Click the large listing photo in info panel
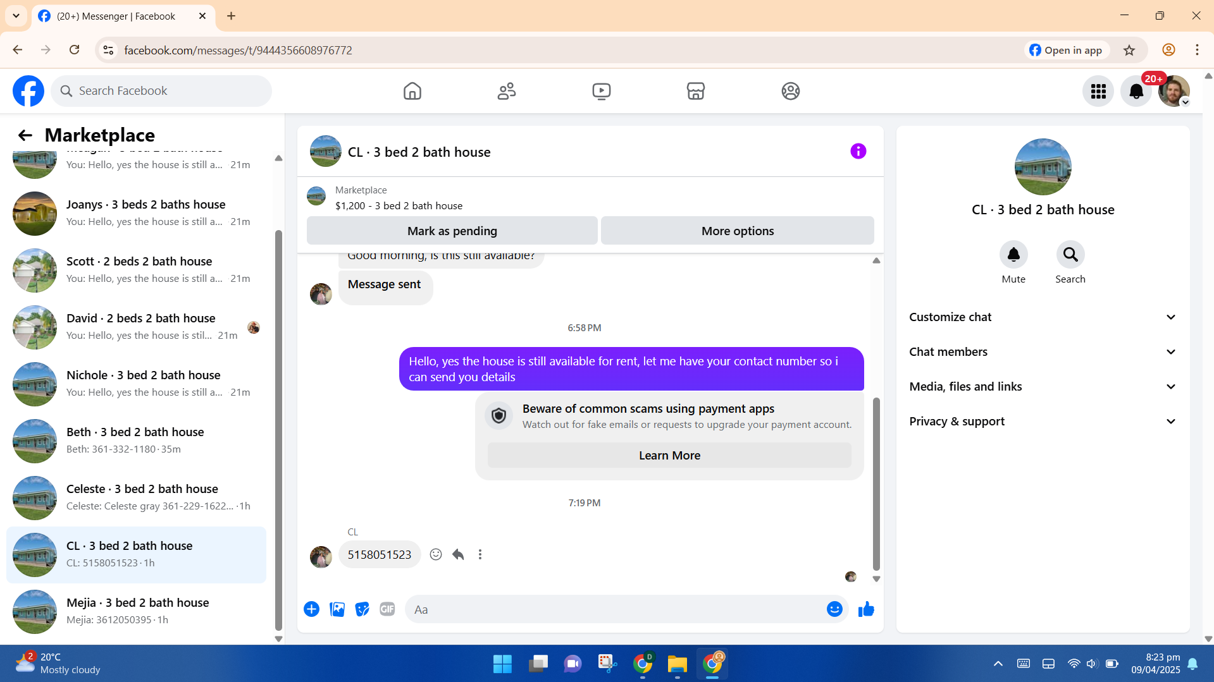The width and height of the screenshot is (1214, 682). (x=1043, y=167)
